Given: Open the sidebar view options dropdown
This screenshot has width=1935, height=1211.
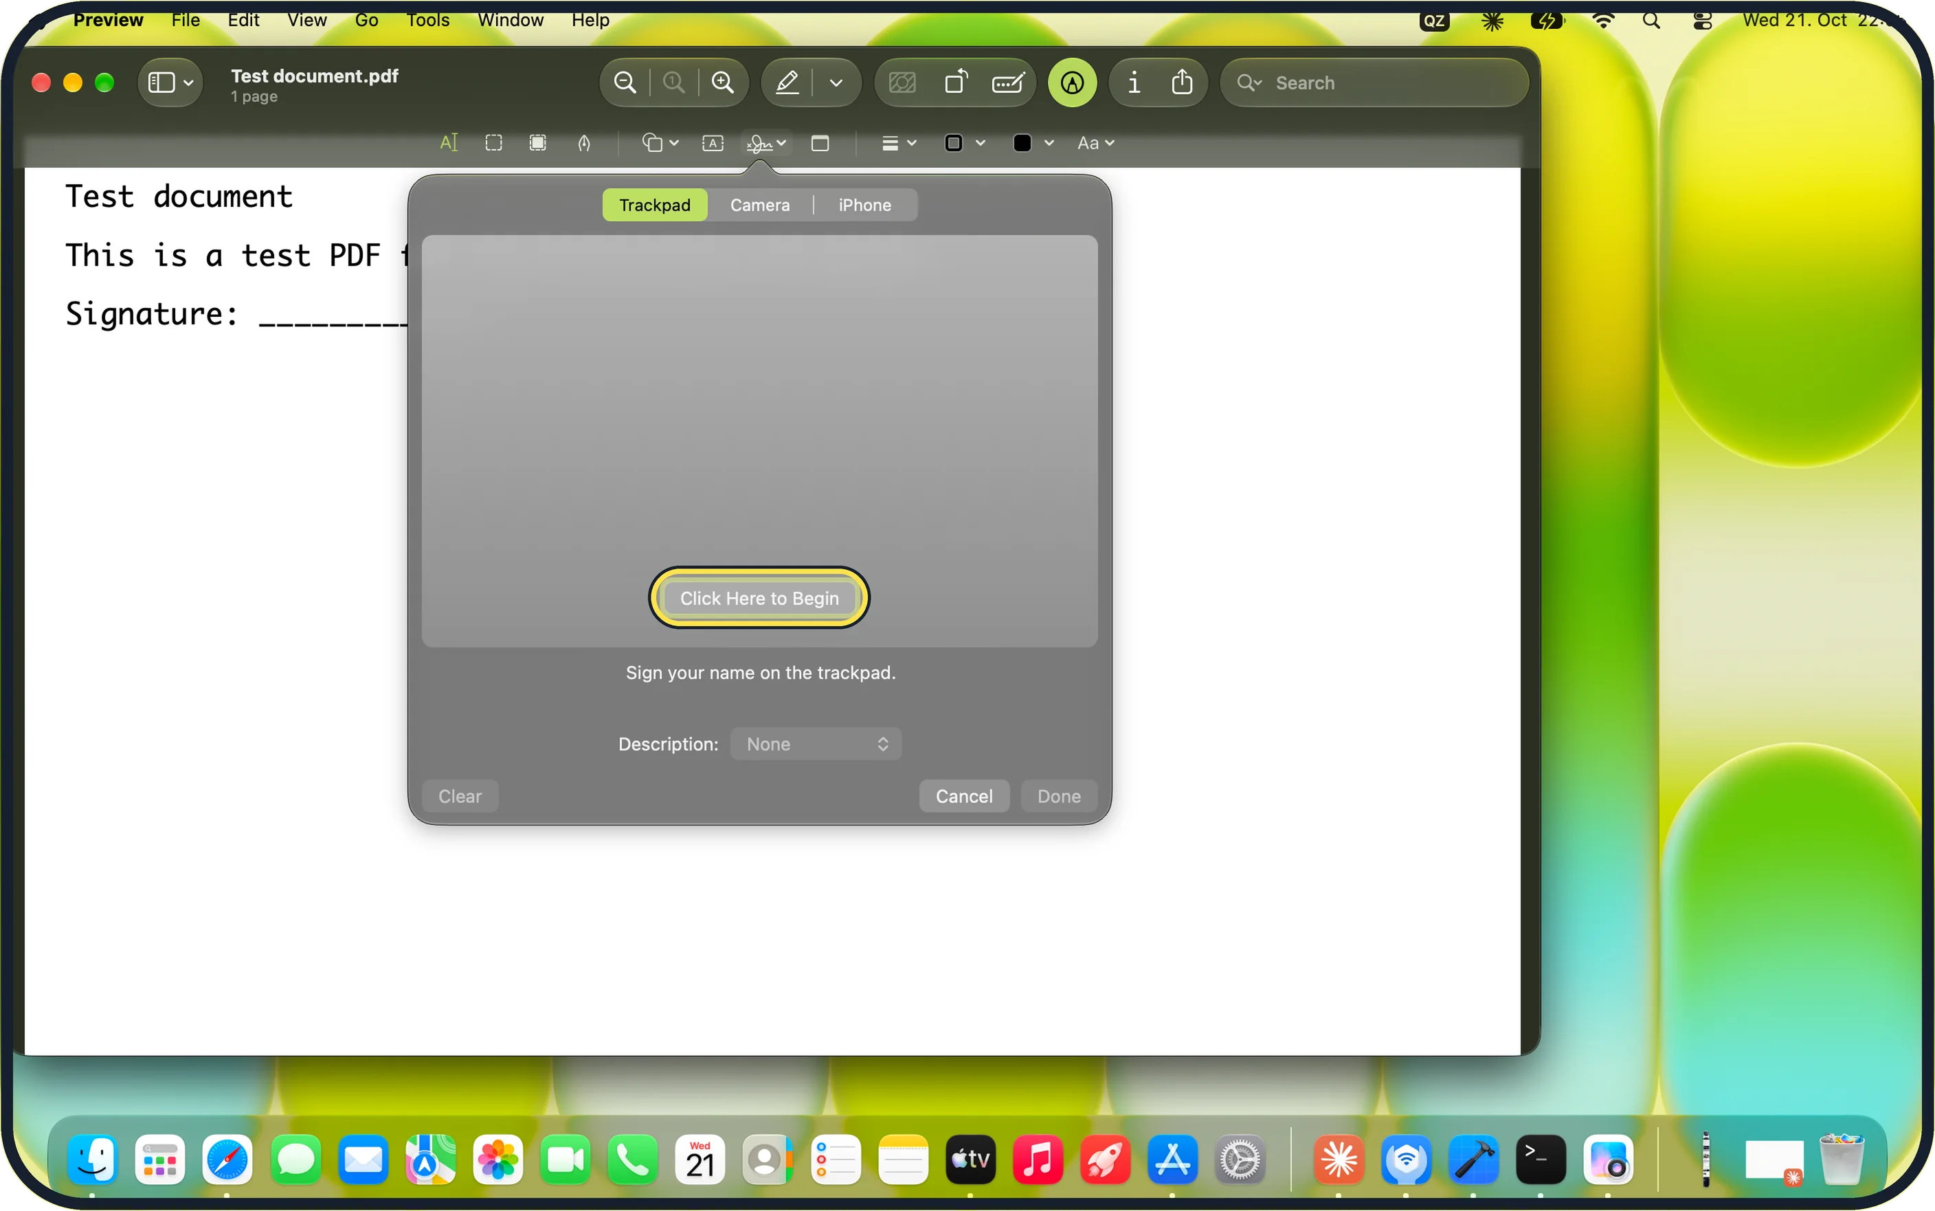Looking at the screenshot, I should point(170,82).
